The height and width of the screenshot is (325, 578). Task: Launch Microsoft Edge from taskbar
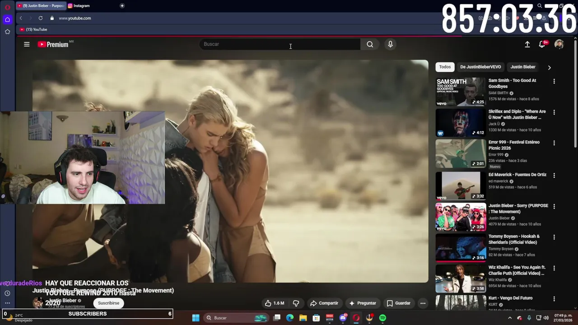coord(290,318)
